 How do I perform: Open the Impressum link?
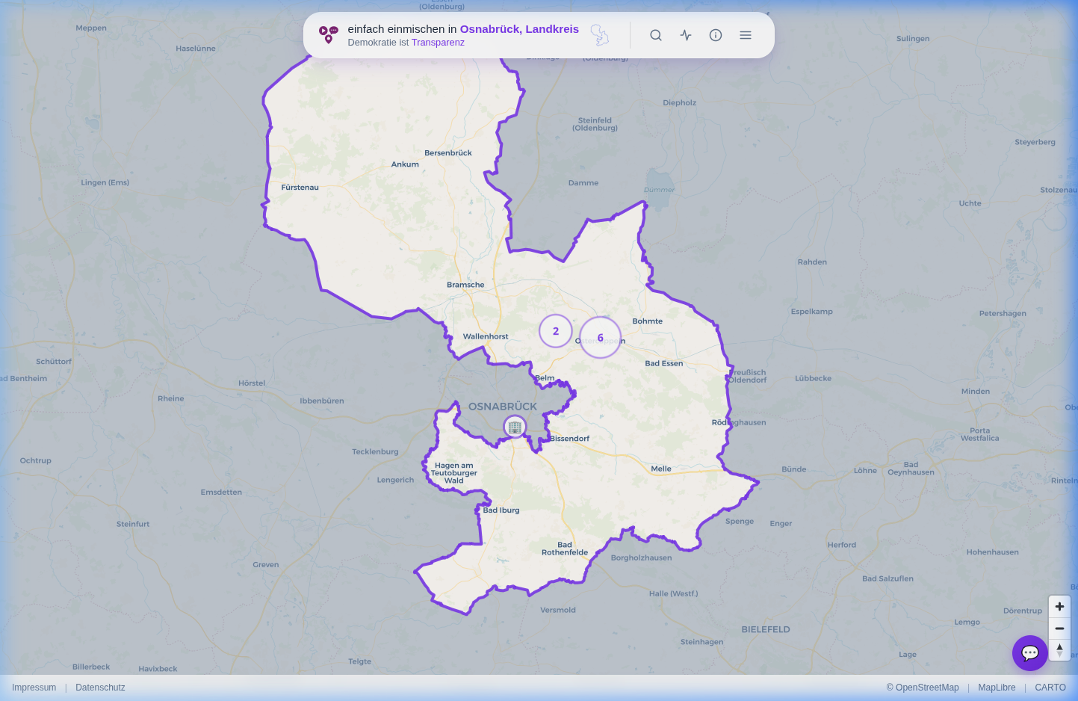click(x=34, y=688)
